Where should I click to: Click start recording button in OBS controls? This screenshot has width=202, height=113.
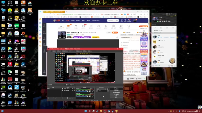[116, 91]
